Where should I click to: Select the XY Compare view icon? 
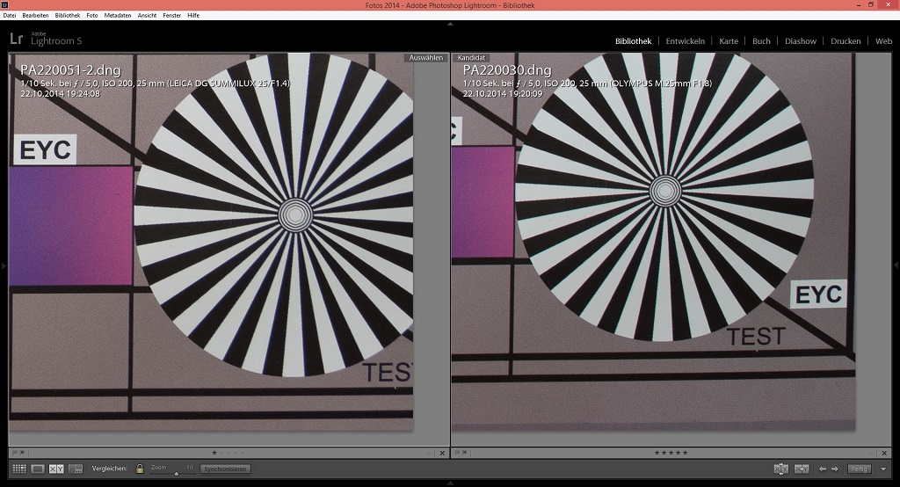[x=56, y=469]
